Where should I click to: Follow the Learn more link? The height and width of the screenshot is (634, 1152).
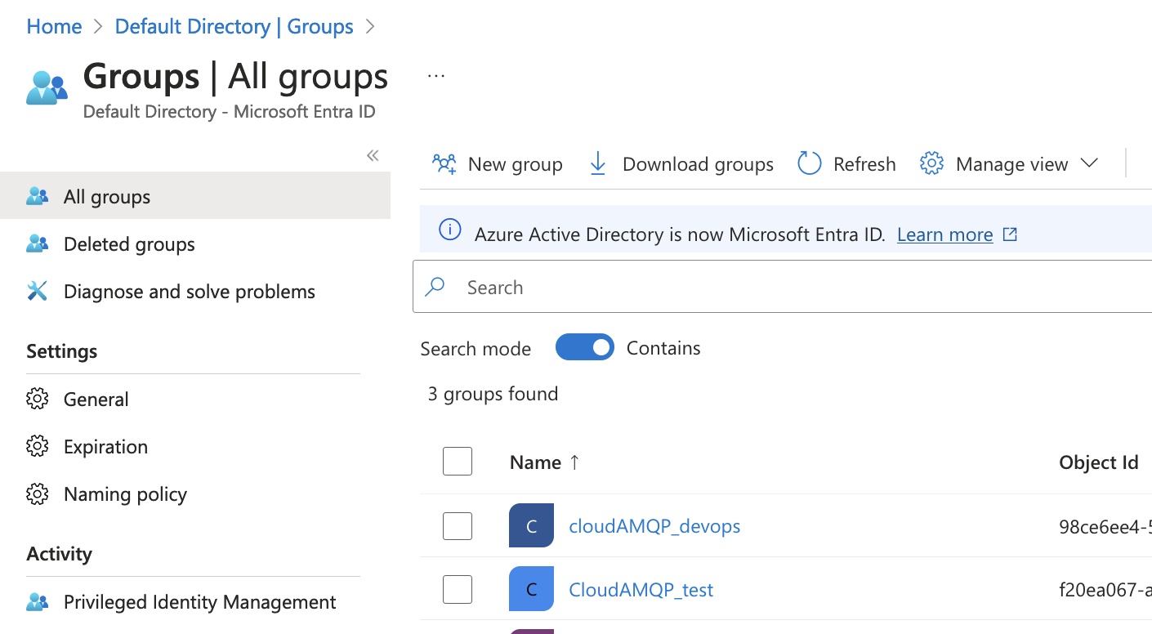click(944, 234)
